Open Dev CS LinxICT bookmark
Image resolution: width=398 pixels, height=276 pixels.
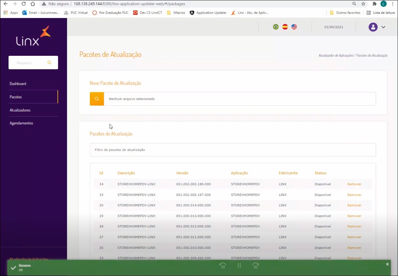tap(148, 13)
